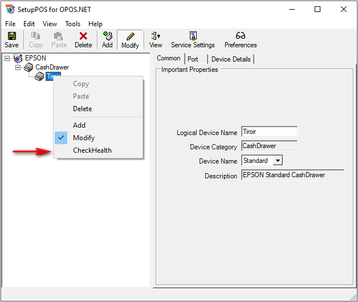Click the Save toolbar icon

click(11, 39)
